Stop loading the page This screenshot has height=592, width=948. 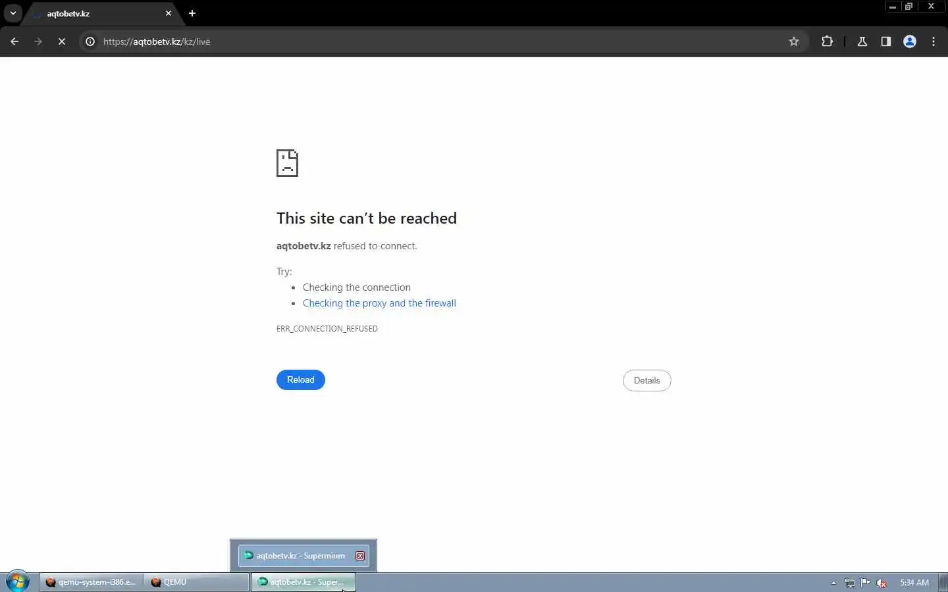pyautogui.click(x=62, y=41)
